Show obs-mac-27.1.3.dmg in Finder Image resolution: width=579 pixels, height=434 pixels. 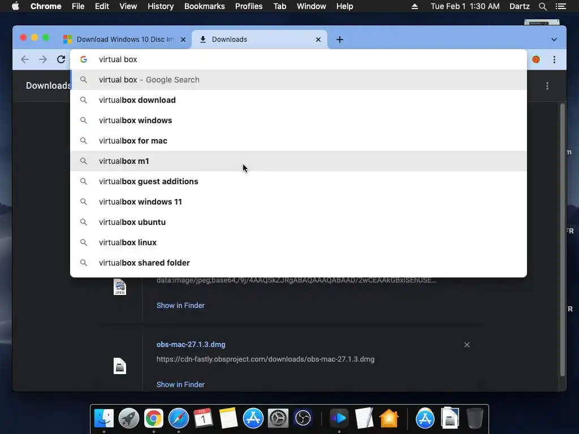(180, 384)
